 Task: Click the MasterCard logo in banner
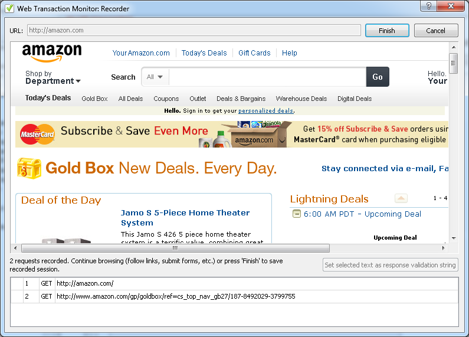37,134
